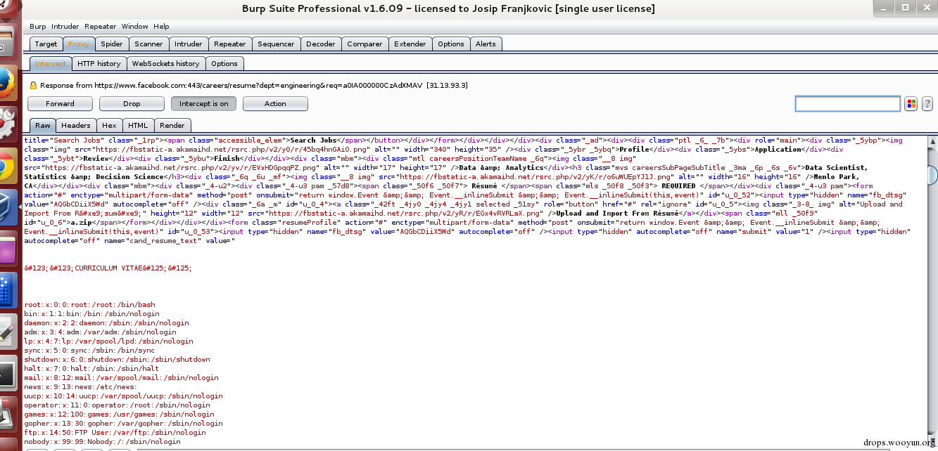Switch to the Render view tab
Image resolution: width=938 pixels, height=451 pixels.
click(x=172, y=125)
